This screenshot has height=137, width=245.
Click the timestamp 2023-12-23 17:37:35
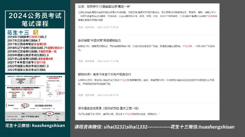click(x=108, y=27)
